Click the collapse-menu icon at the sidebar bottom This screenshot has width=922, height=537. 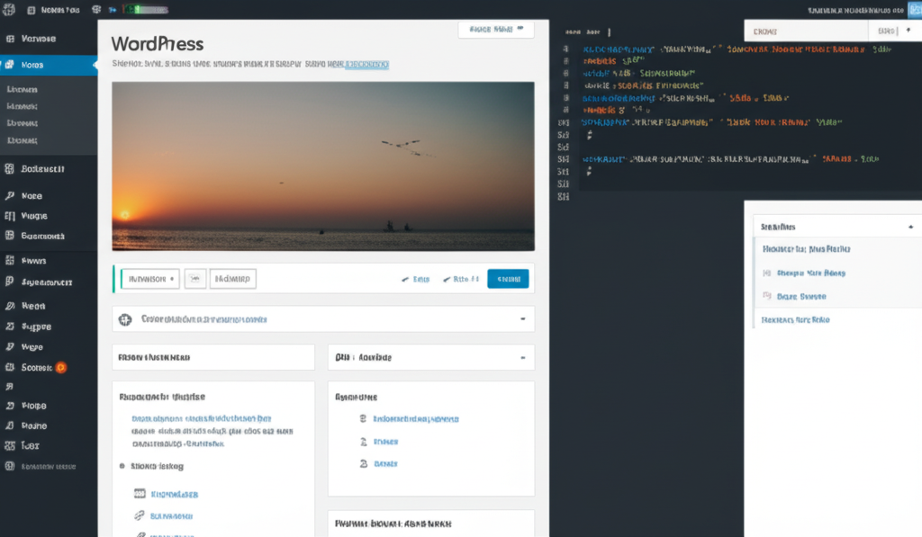9,466
